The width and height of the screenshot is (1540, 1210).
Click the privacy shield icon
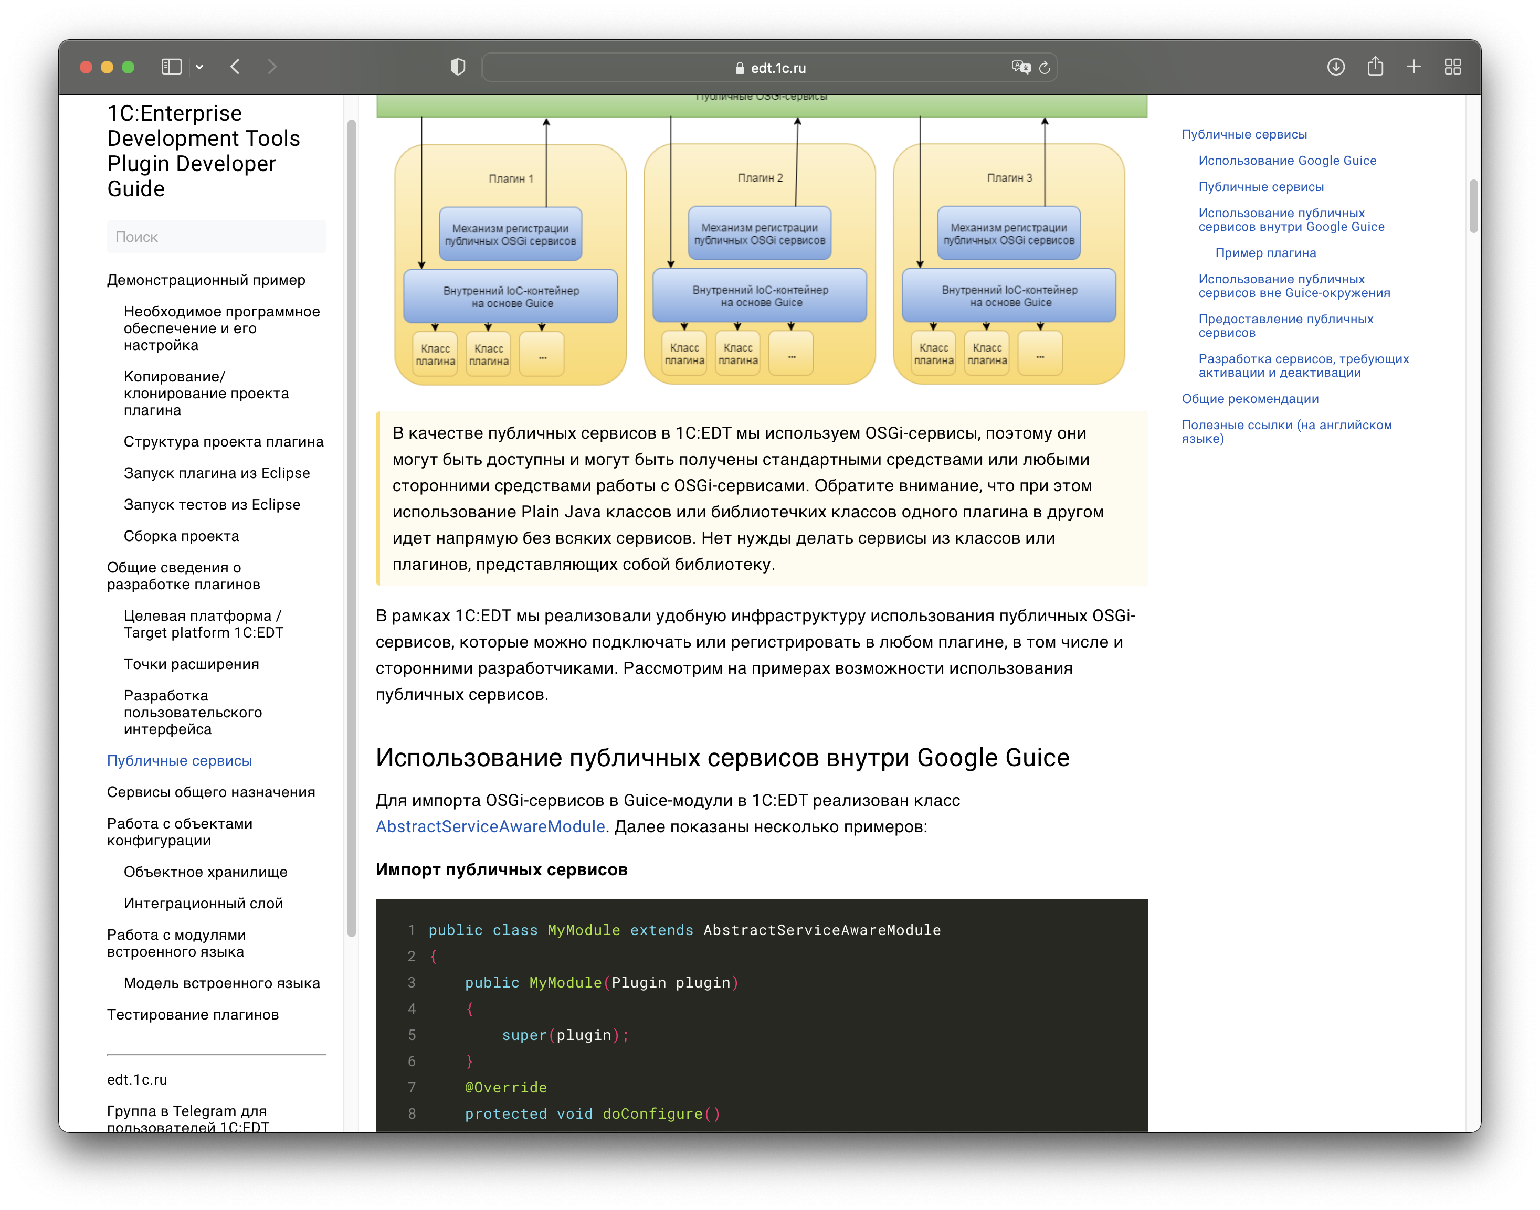pyautogui.click(x=458, y=67)
